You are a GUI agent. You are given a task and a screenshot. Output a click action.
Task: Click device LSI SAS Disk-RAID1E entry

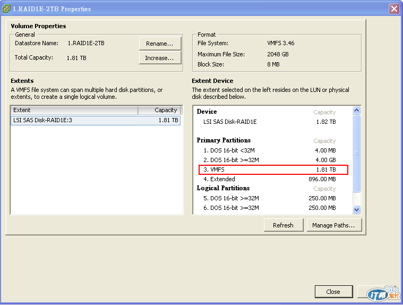pos(230,122)
